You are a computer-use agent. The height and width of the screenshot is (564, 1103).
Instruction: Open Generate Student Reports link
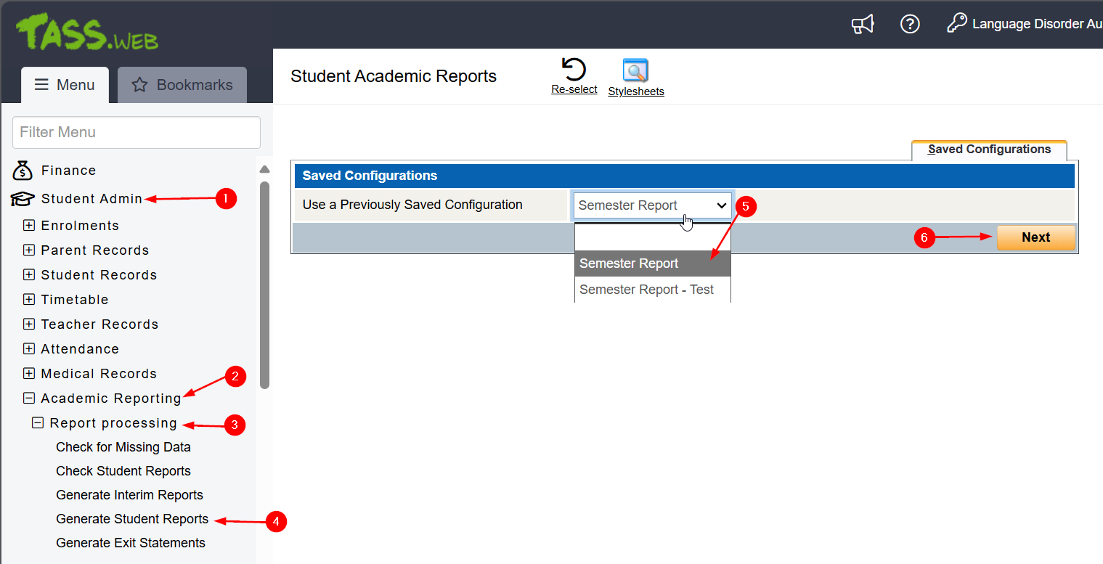click(x=132, y=519)
